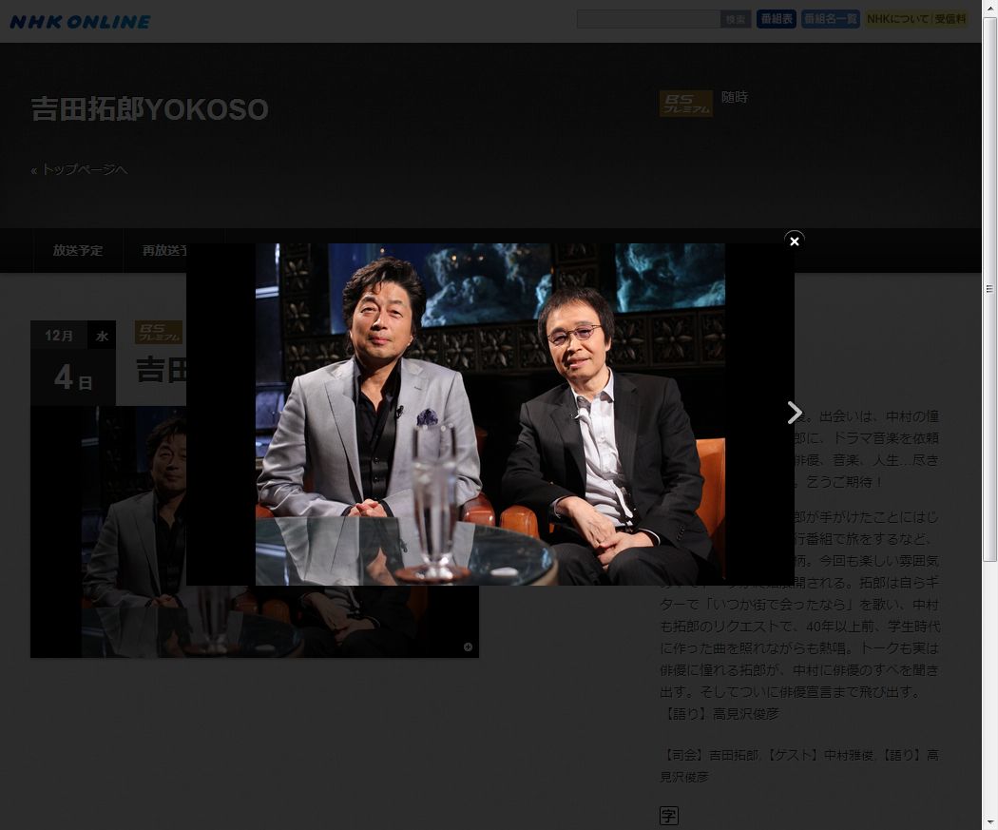Select the 放送予定 tab
The height and width of the screenshot is (830, 998).
pos(78,250)
